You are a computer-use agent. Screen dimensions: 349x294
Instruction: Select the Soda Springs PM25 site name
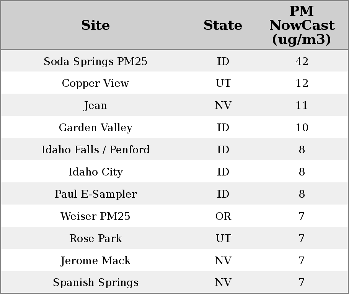(95, 62)
